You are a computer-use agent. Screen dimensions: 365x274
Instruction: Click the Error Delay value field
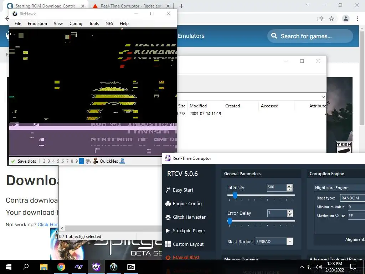point(277,213)
